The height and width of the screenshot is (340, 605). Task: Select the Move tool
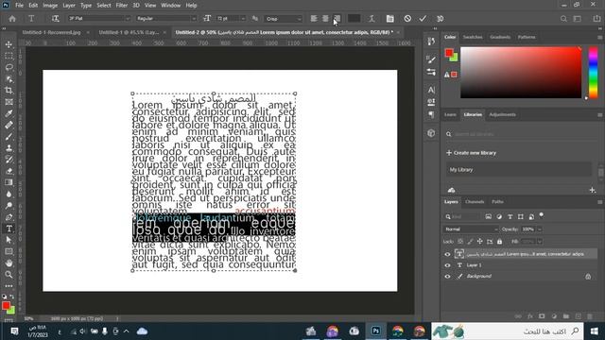(9, 44)
